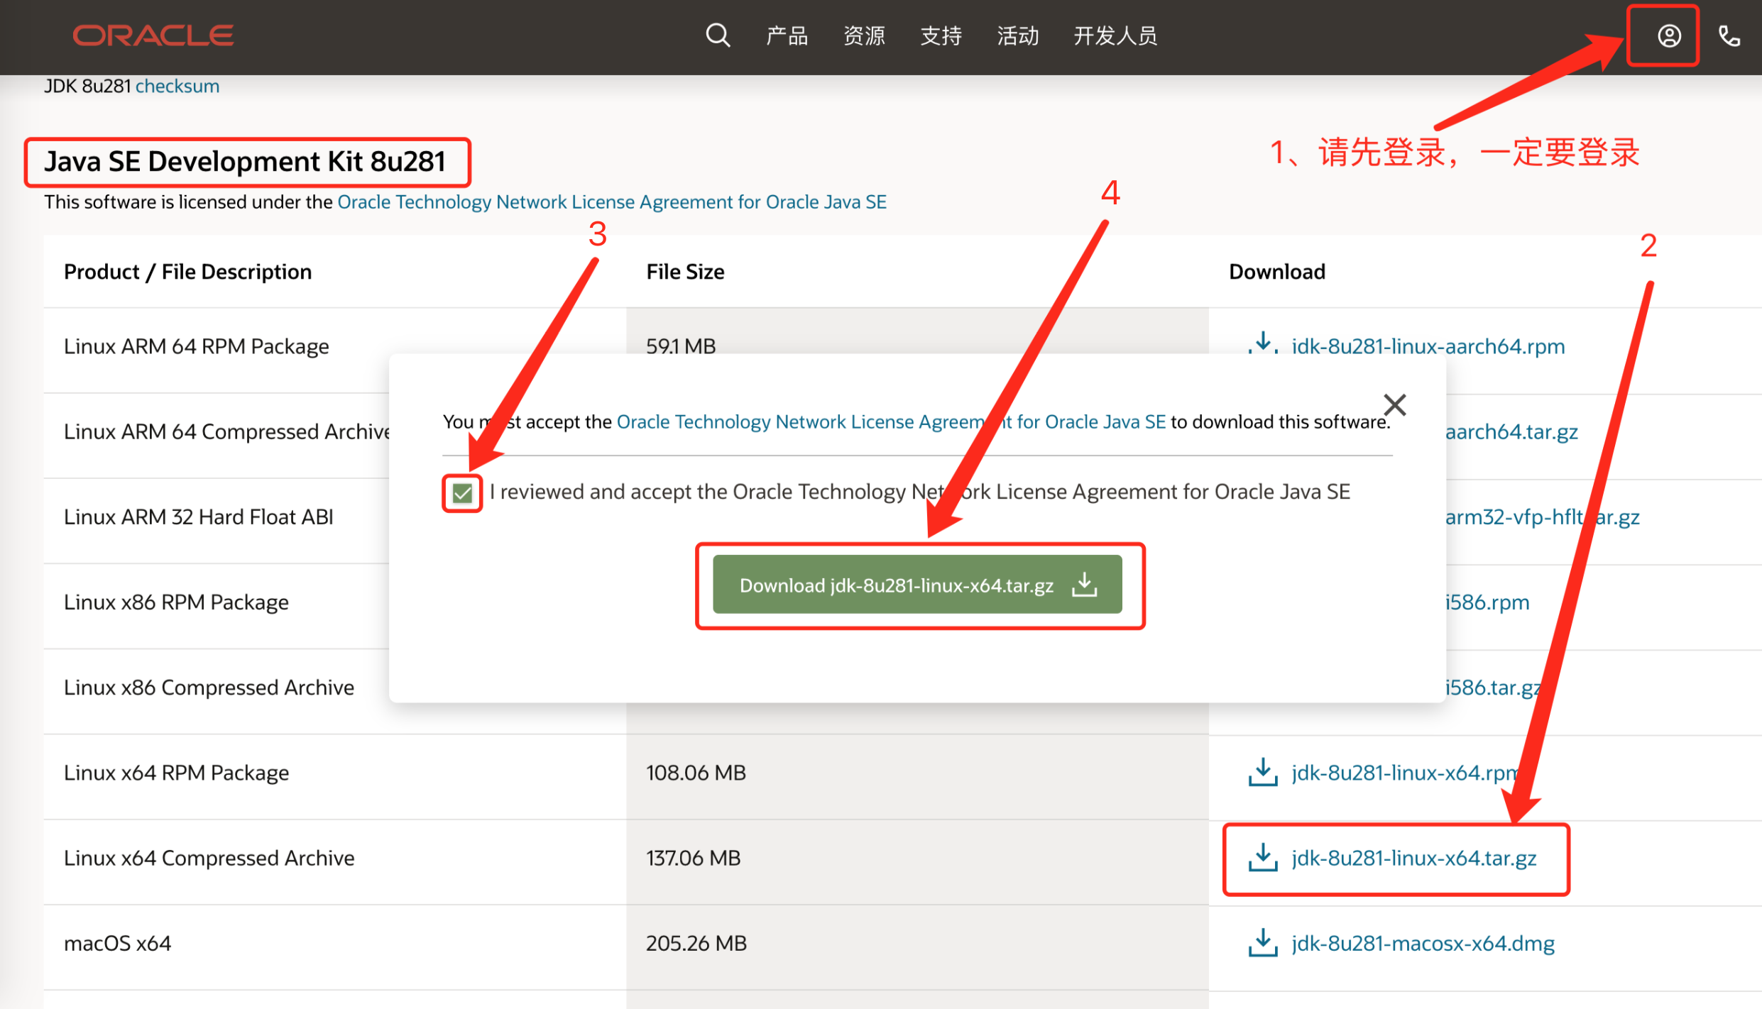Open the JDK 8u281 checksum link
The width and height of the screenshot is (1762, 1009).
pyautogui.click(x=177, y=86)
